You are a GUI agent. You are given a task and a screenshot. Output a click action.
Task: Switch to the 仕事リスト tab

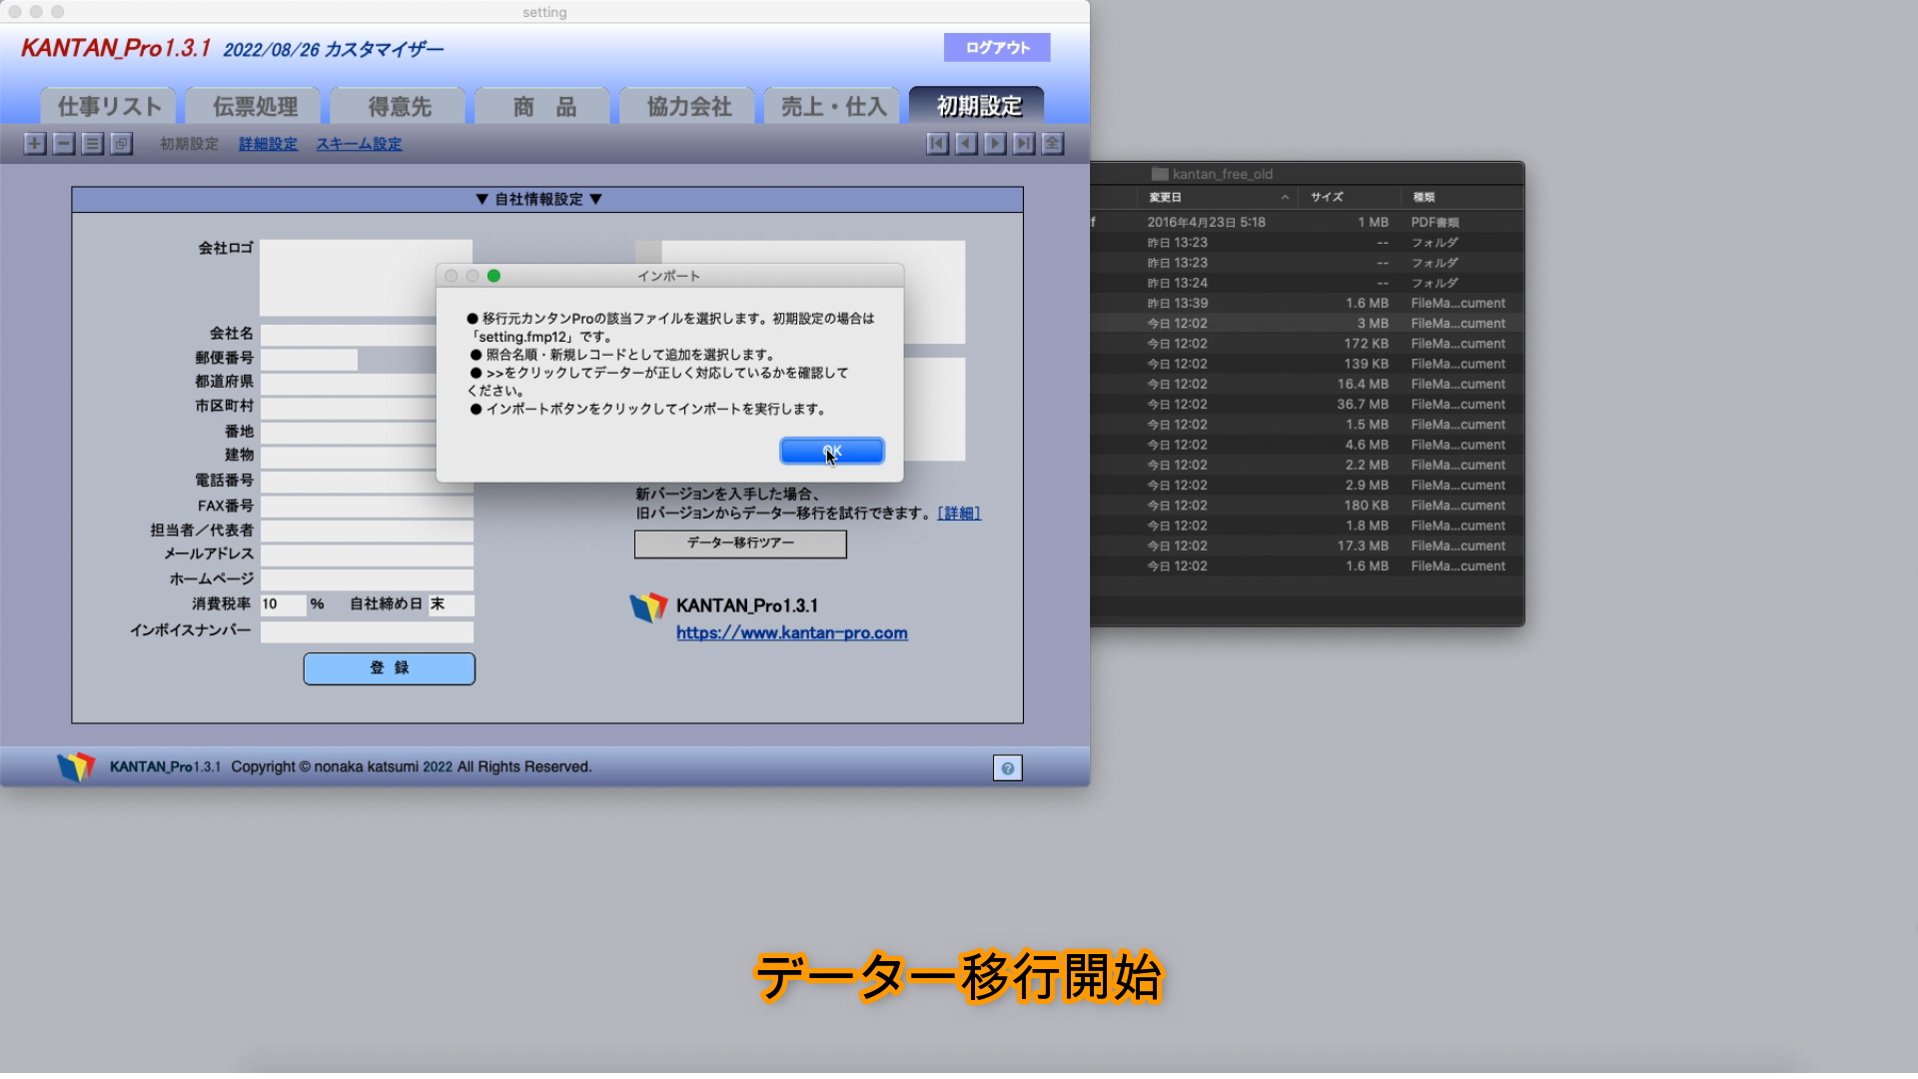[x=109, y=106]
